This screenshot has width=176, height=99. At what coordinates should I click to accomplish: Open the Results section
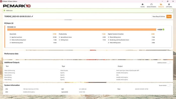point(161,5)
